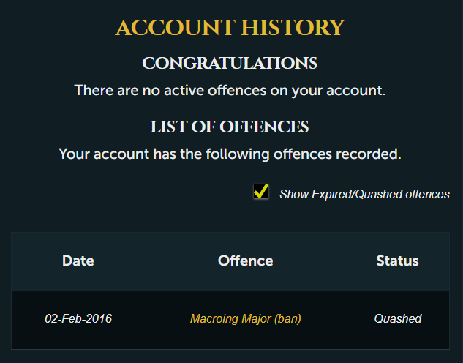463x363 pixels.
Task: Click the Account History page title
Action: point(230,28)
